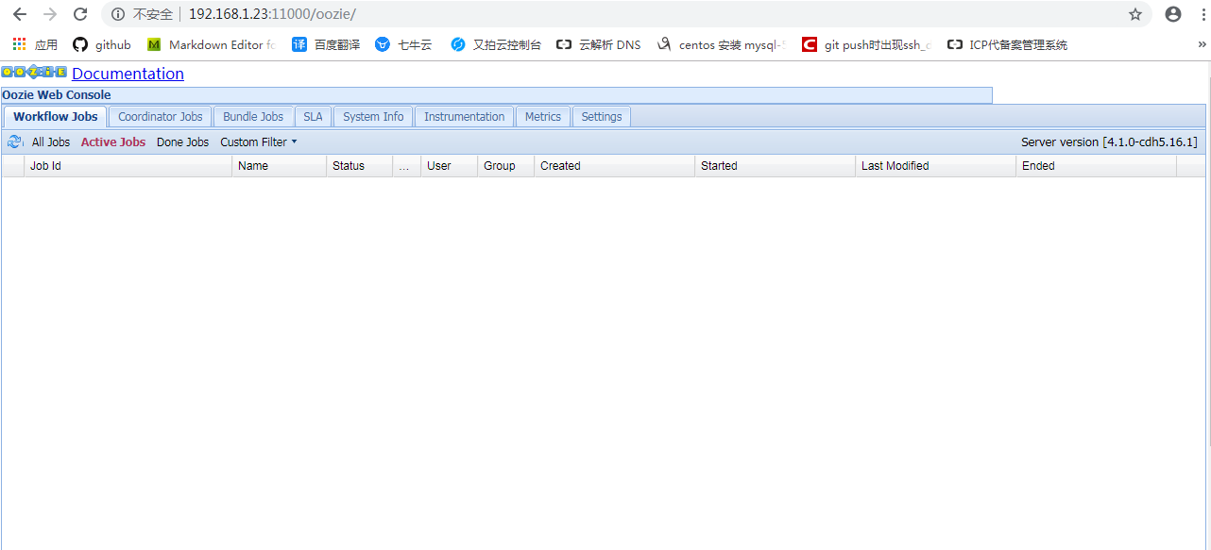Reload the page using the browser refresh icon
This screenshot has height=550, width=1211.
(80, 14)
